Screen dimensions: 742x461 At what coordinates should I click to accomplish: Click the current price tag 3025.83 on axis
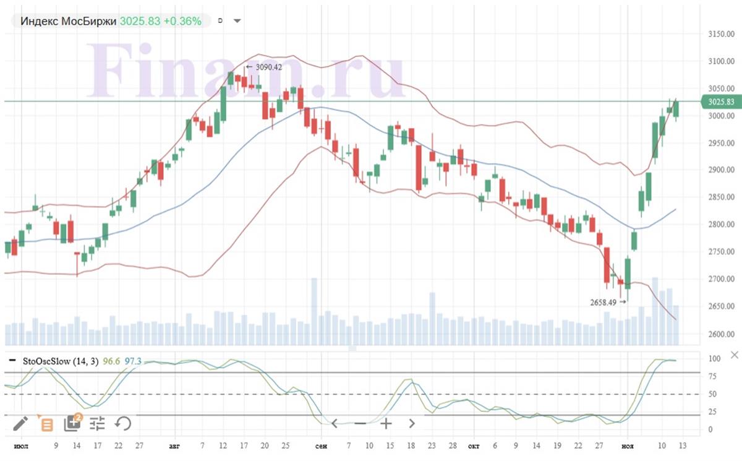point(721,101)
